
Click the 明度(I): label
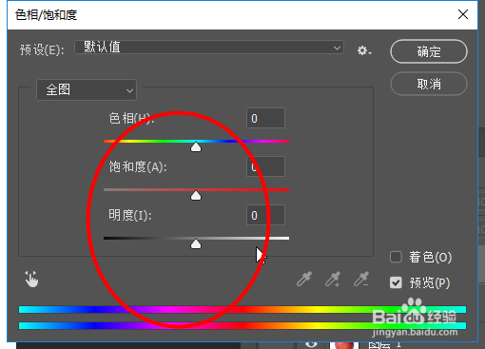(x=130, y=215)
